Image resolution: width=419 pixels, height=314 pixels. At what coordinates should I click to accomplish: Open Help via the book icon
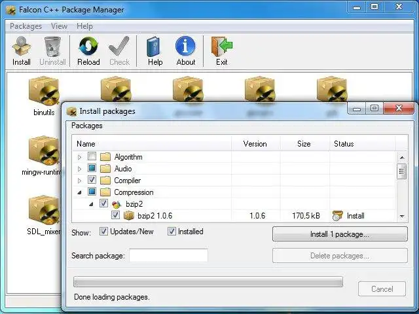pos(155,46)
